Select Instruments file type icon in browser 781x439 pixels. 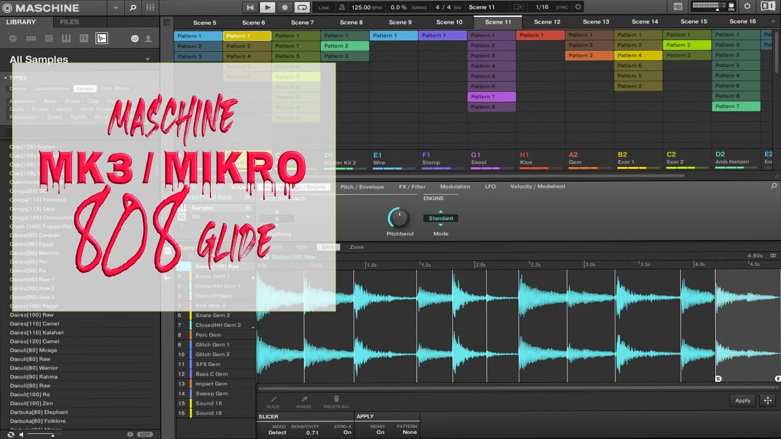tap(67, 38)
